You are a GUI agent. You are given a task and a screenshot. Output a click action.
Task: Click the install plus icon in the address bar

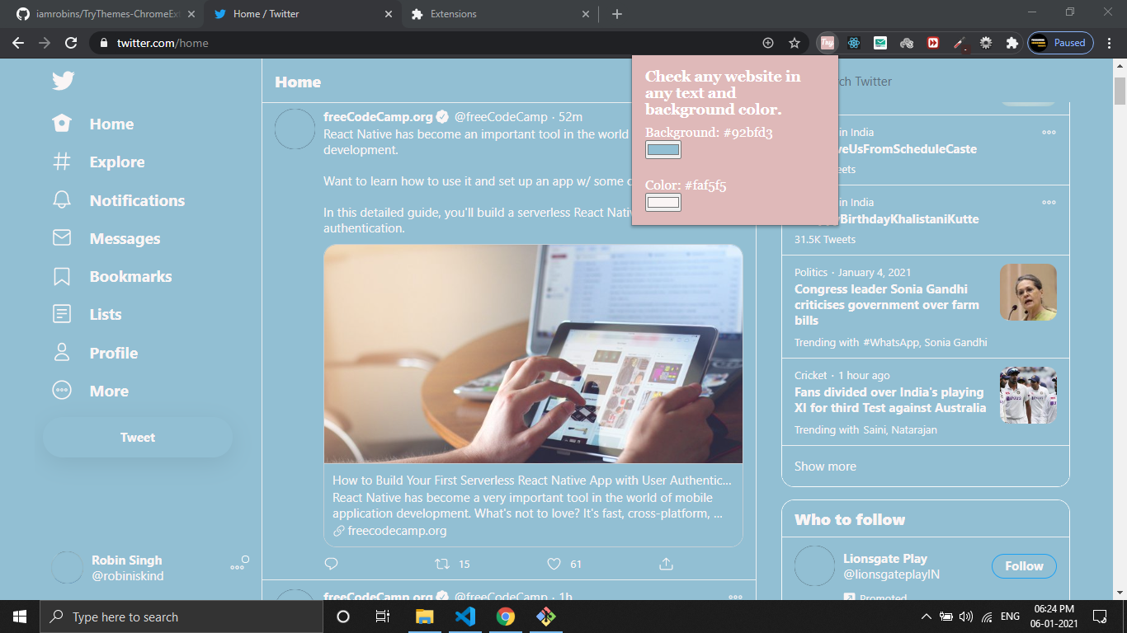coord(768,43)
